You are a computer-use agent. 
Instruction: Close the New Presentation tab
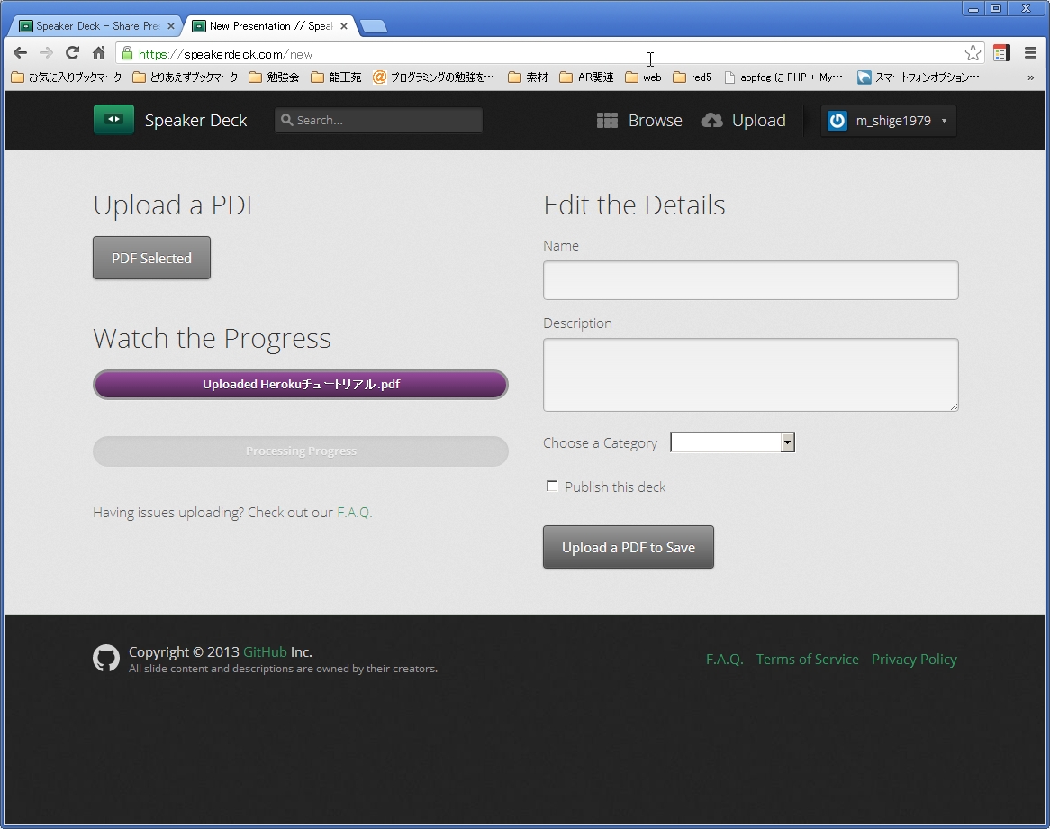coord(343,26)
